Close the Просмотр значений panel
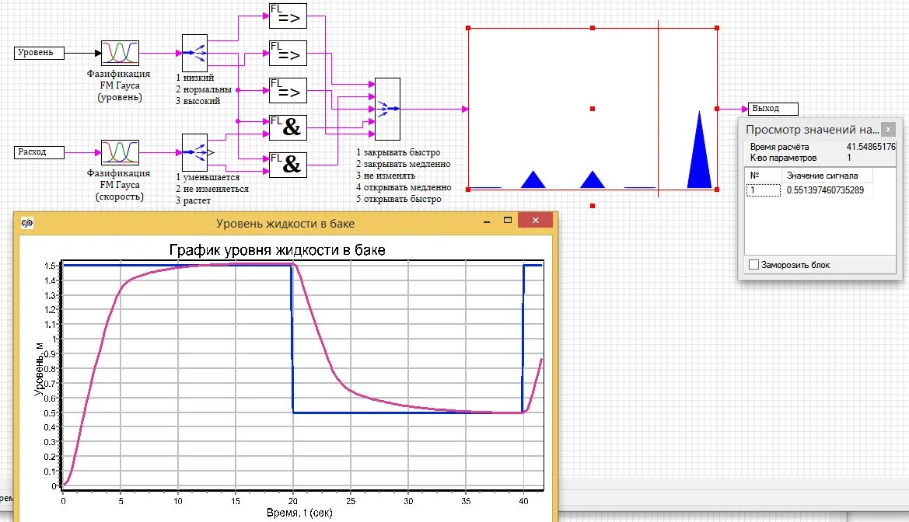909x522 pixels. click(x=888, y=129)
